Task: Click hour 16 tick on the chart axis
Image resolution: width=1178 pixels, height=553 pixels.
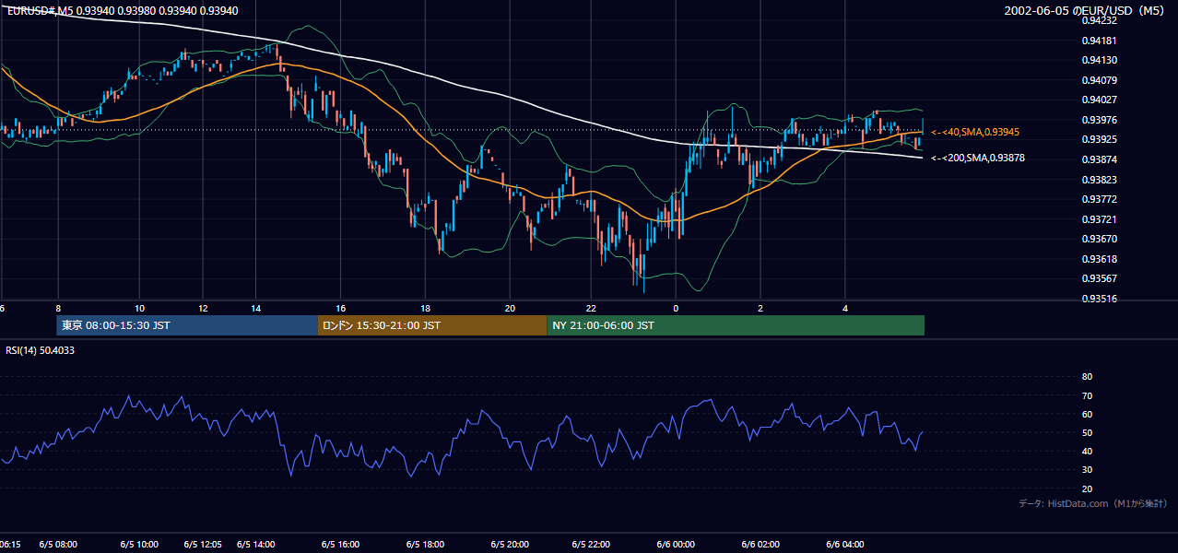Action: click(x=340, y=308)
